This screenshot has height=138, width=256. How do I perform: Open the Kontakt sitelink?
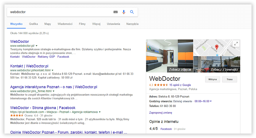[15, 57]
